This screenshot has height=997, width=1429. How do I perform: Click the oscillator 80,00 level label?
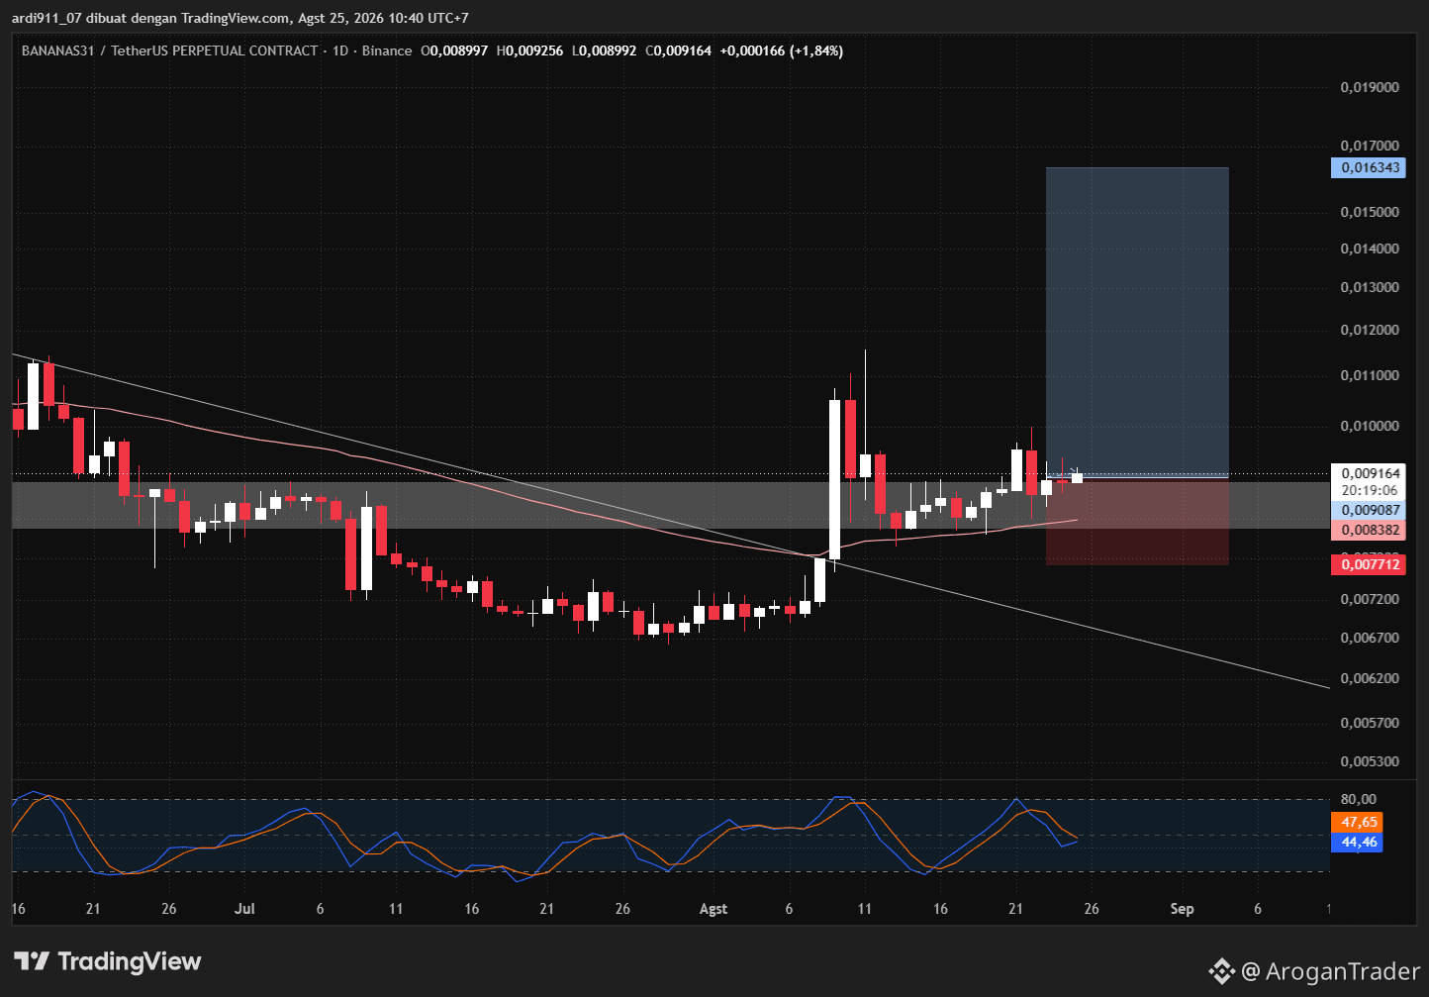tap(1359, 799)
